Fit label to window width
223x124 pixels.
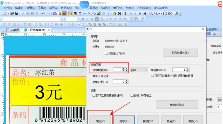[160, 14]
